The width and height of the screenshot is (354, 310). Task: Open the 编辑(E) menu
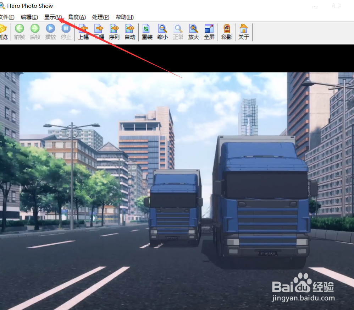[29, 17]
